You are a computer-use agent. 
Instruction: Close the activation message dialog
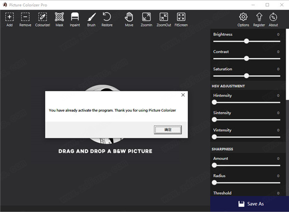[x=183, y=95]
